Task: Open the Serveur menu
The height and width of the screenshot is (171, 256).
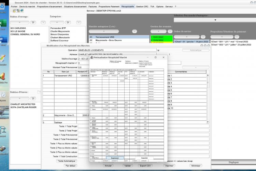Action: (x=169, y=6)
